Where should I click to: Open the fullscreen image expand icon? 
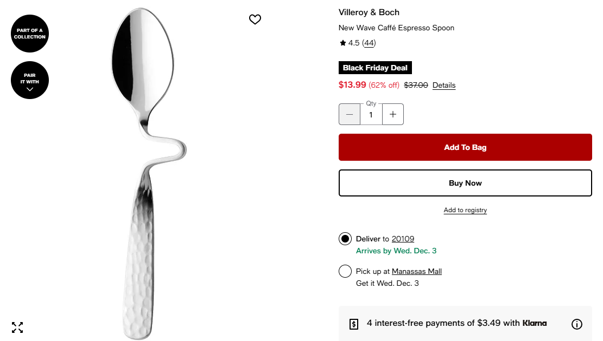tap(17, 327)
